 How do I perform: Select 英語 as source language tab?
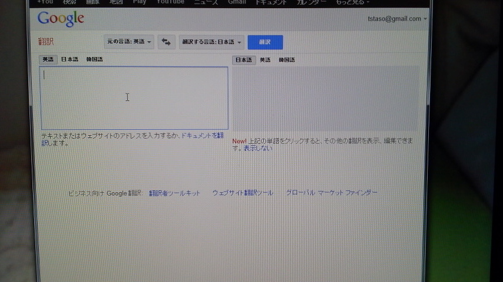48,59
